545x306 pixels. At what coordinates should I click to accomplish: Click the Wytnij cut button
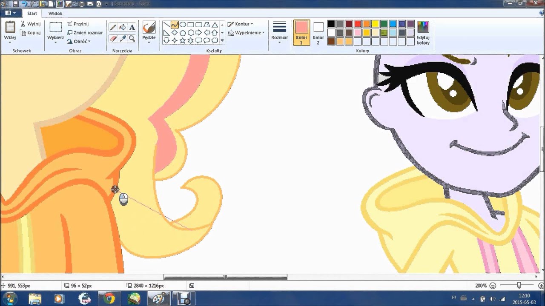30,24
